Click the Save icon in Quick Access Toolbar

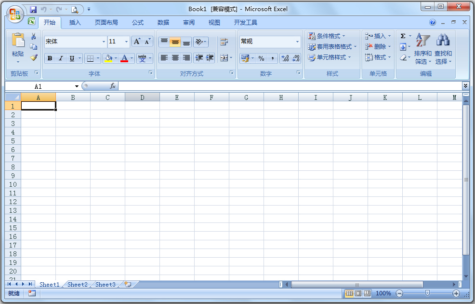(33, 9)
